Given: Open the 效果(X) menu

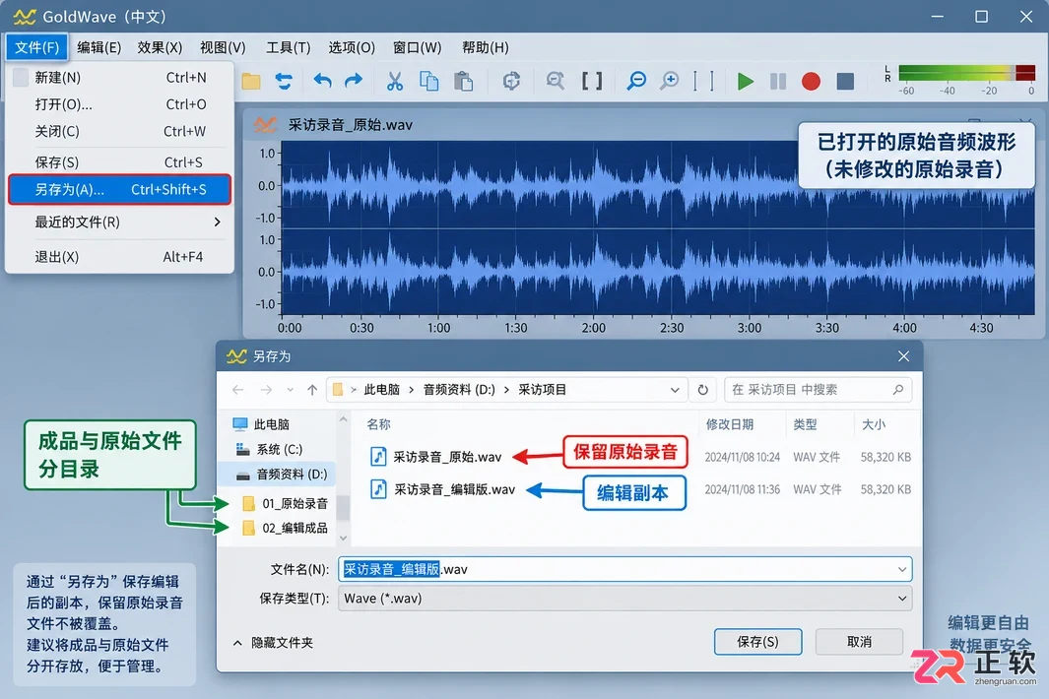Looking at the screenshot, I should tap(160, 47).
